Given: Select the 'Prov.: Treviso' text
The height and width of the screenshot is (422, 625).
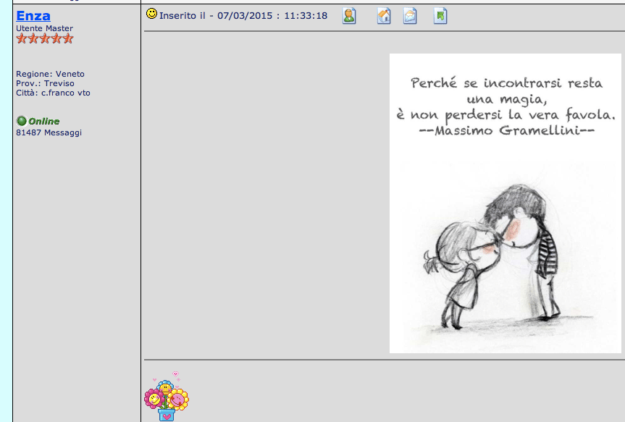Looking at the screenshot, I should pyautogui.click(x=45, y=83).
